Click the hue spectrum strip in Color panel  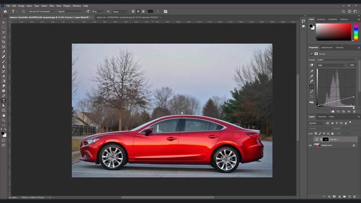pos(356,32)
